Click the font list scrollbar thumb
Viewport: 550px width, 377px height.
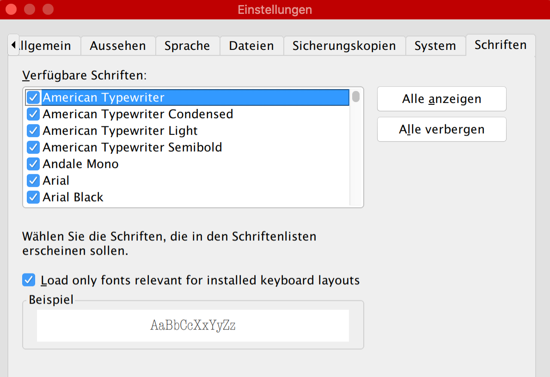click(355, 97)
